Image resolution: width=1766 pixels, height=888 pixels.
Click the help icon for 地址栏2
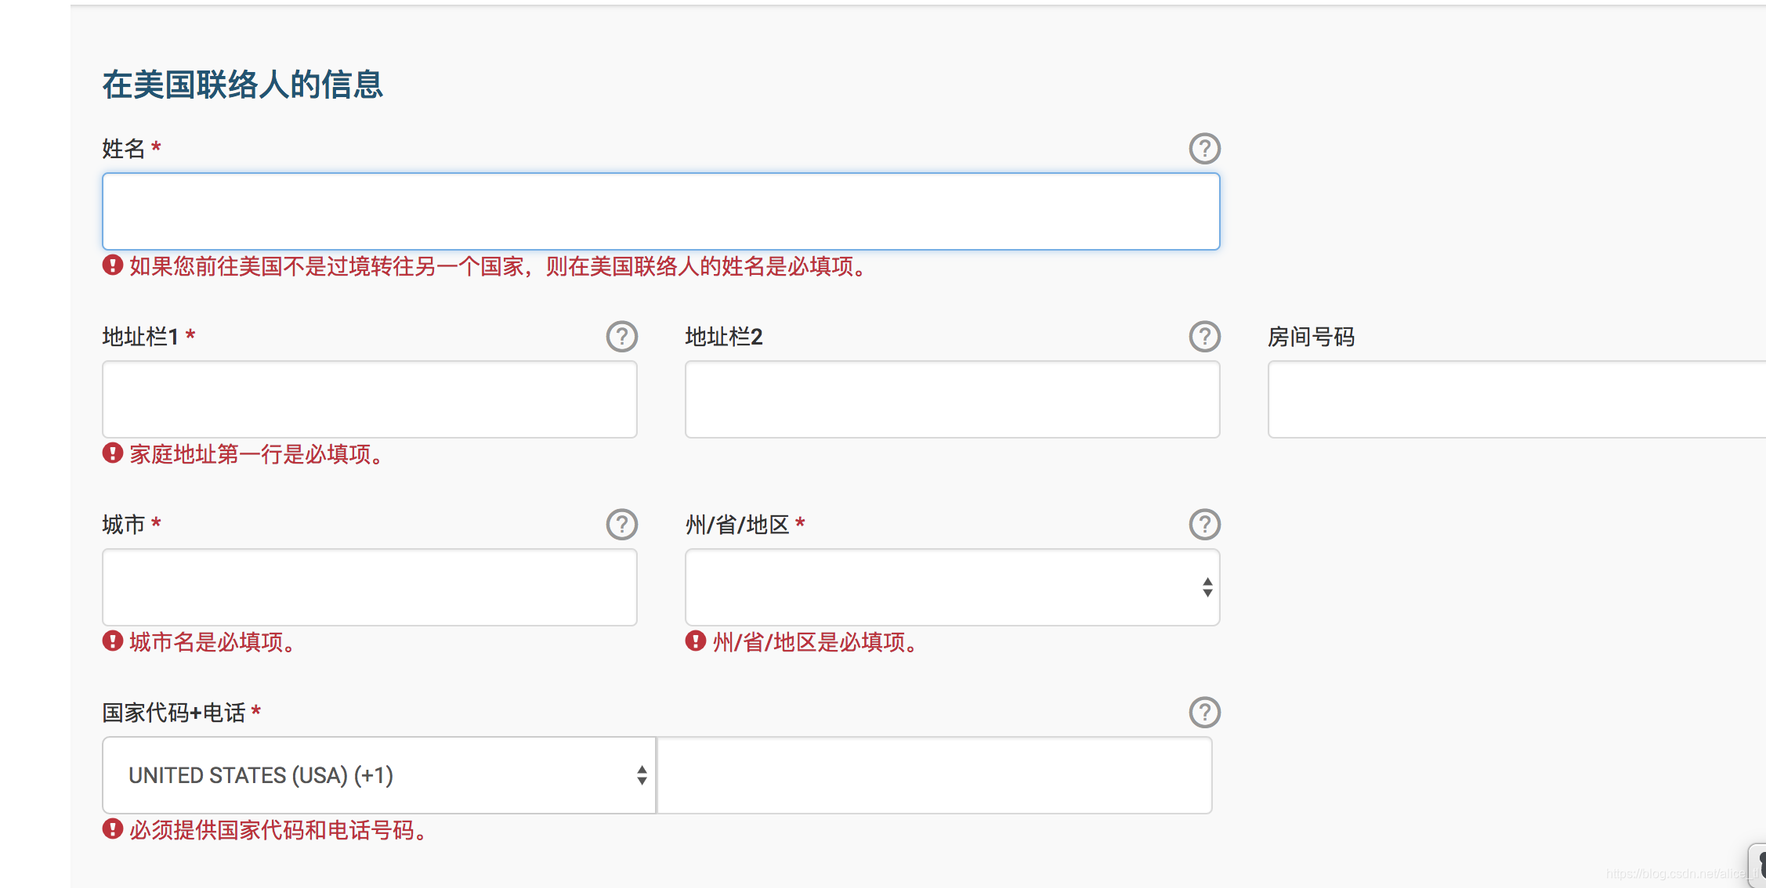pyautogui.click(x=1204, y=336)
